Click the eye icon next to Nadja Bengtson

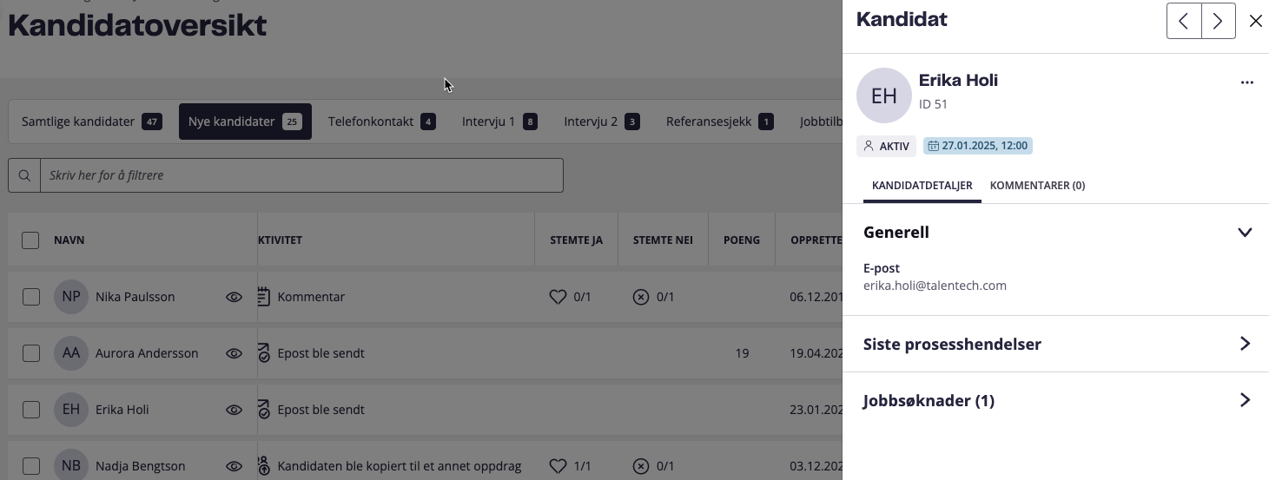(x=234, y=466)
